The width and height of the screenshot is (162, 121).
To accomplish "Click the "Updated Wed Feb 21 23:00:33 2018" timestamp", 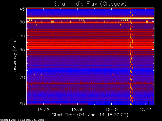I will [22, 120].
